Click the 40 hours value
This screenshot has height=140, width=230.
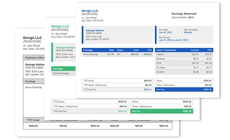118,54
